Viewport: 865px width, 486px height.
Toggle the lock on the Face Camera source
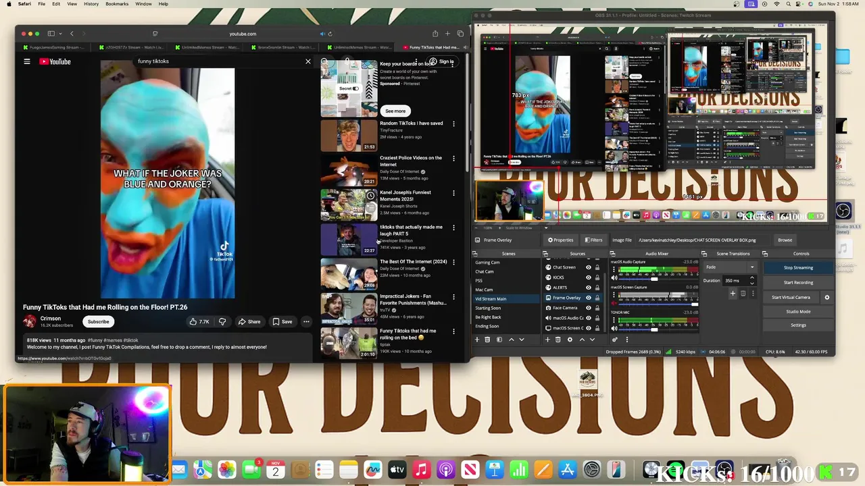point(597,308)
